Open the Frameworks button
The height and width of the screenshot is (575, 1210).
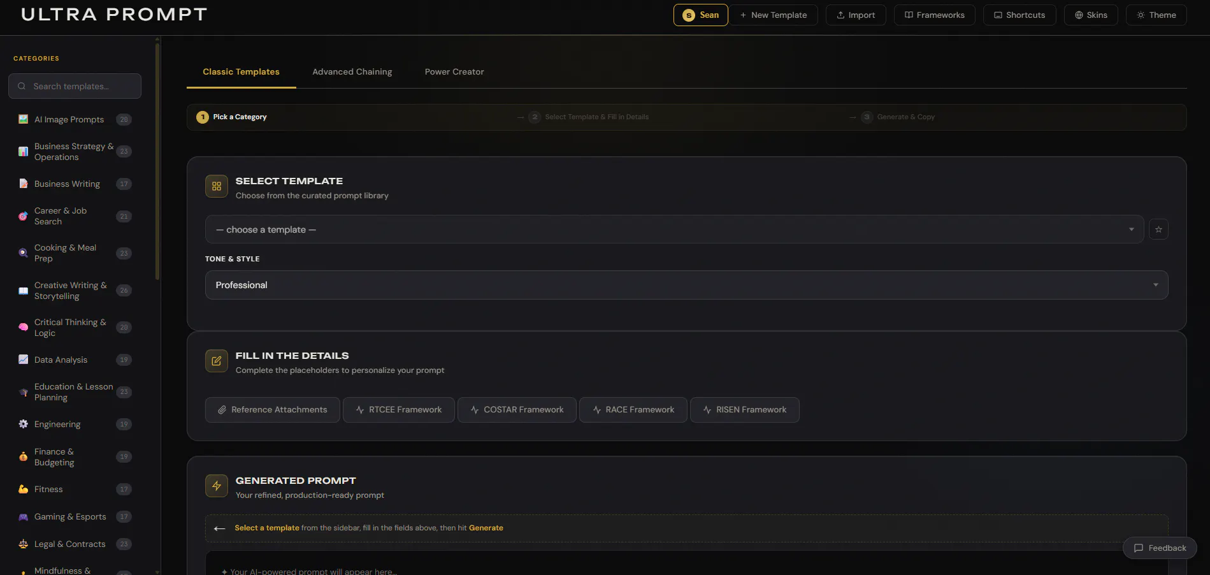click(935, 15)
